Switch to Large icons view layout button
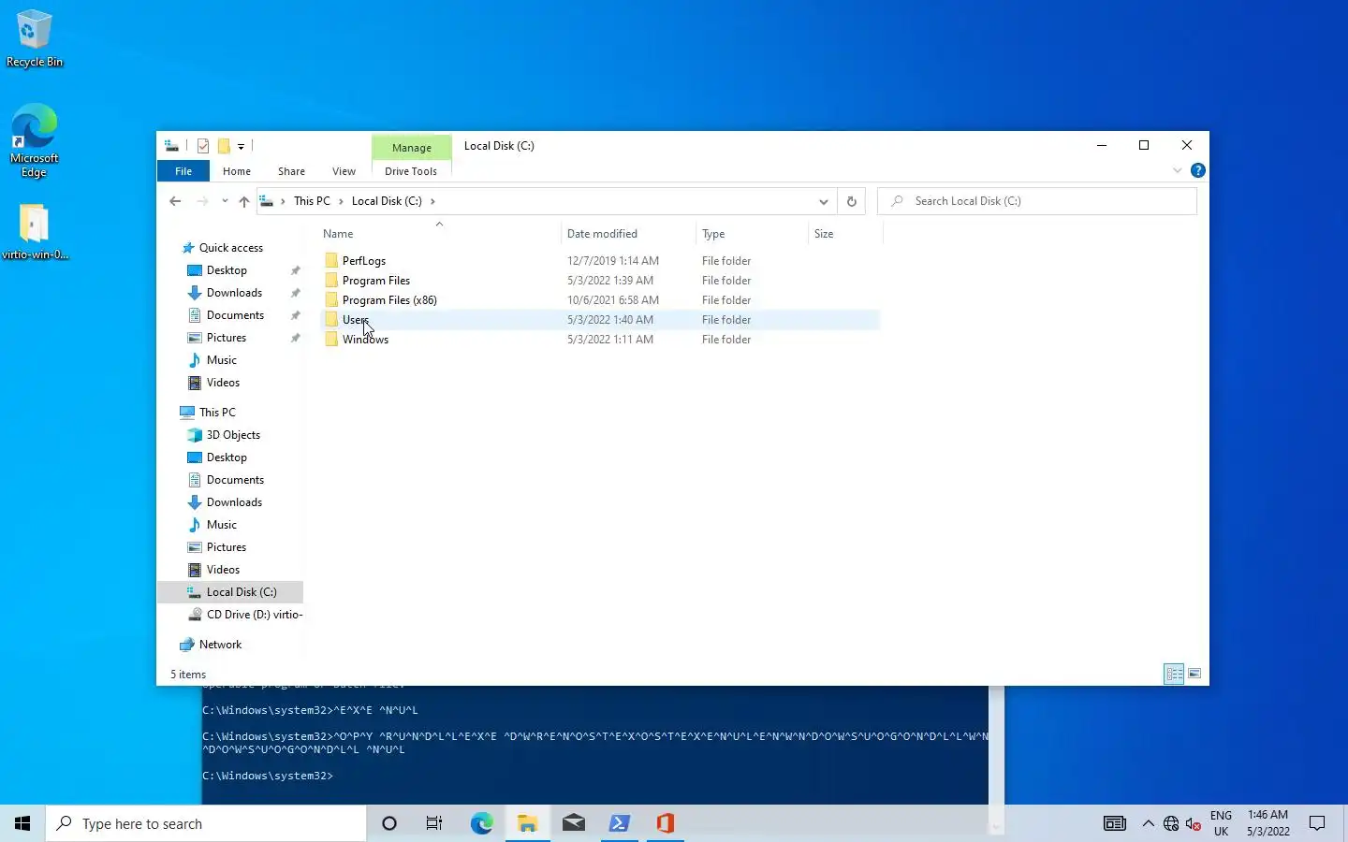This screenshot has height=842, width=1348. click(x=1194, y=674)
